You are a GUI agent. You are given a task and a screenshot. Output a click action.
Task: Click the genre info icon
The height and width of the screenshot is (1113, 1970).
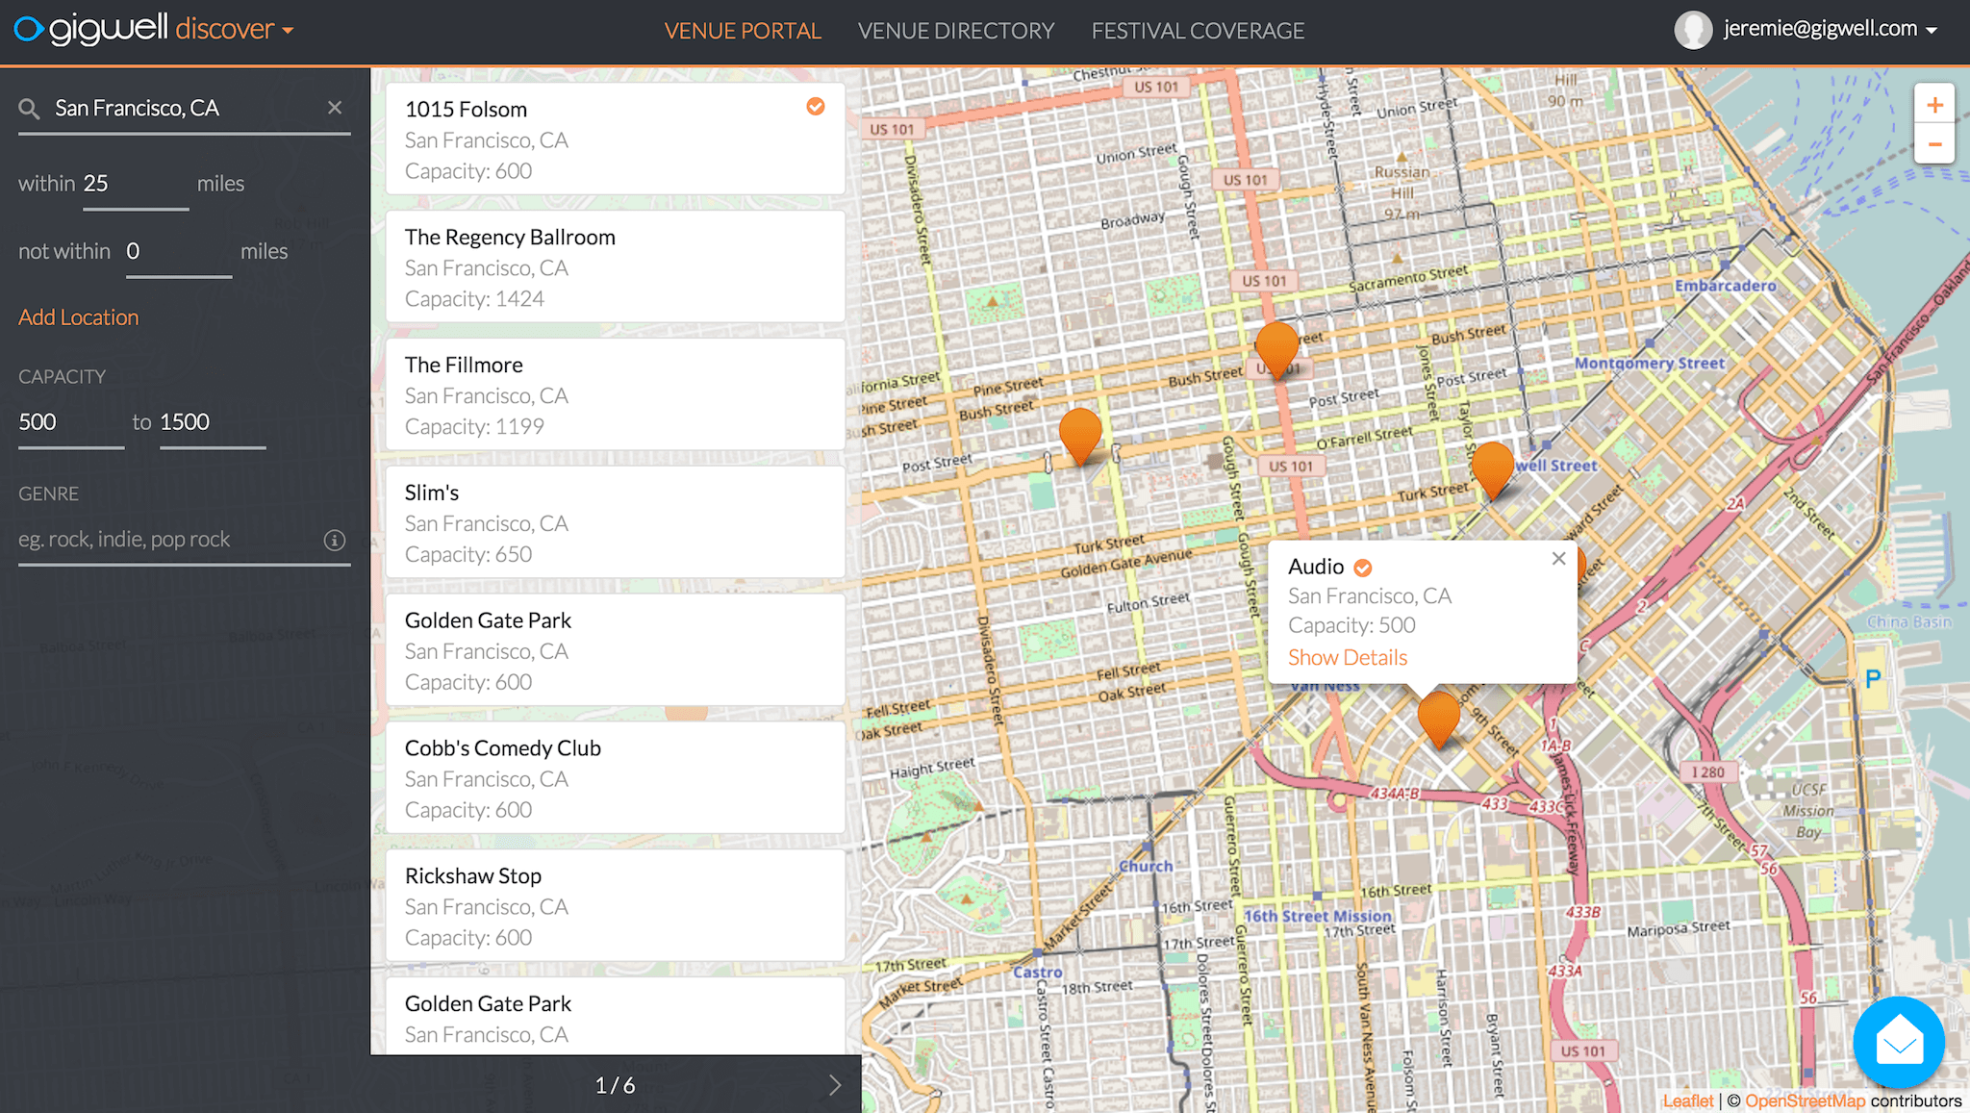point(334,540)
